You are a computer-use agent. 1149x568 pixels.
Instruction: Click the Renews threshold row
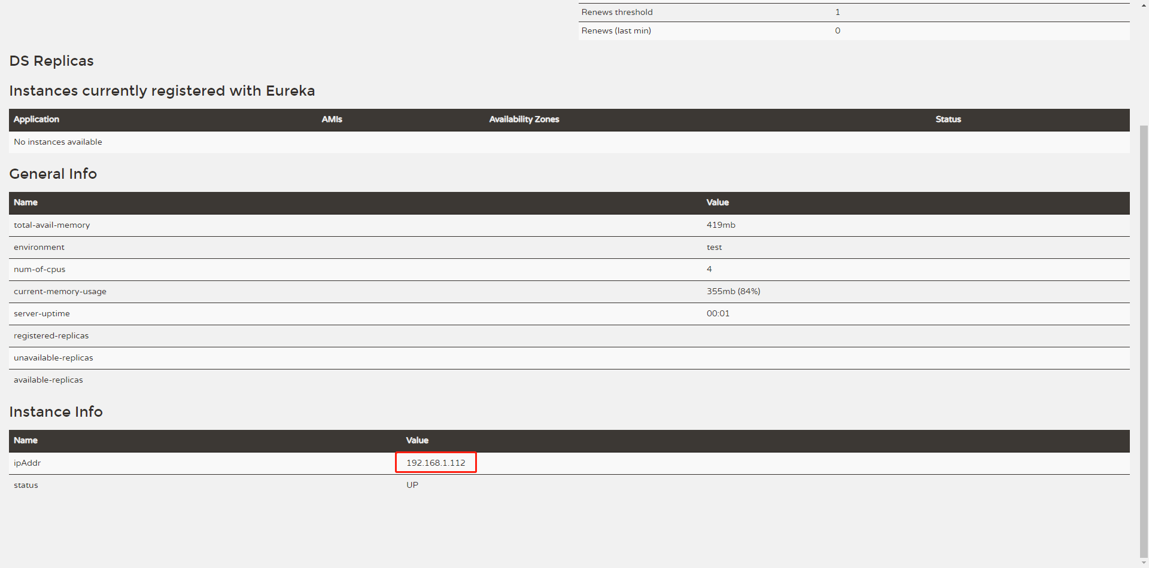point(617,12)
